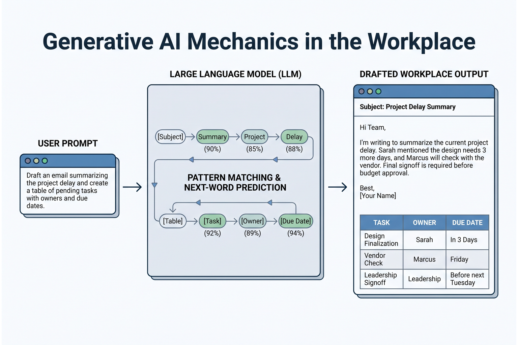Click the (94%) probability label
This screenshot has height=345, width=518.
(296, 233)
